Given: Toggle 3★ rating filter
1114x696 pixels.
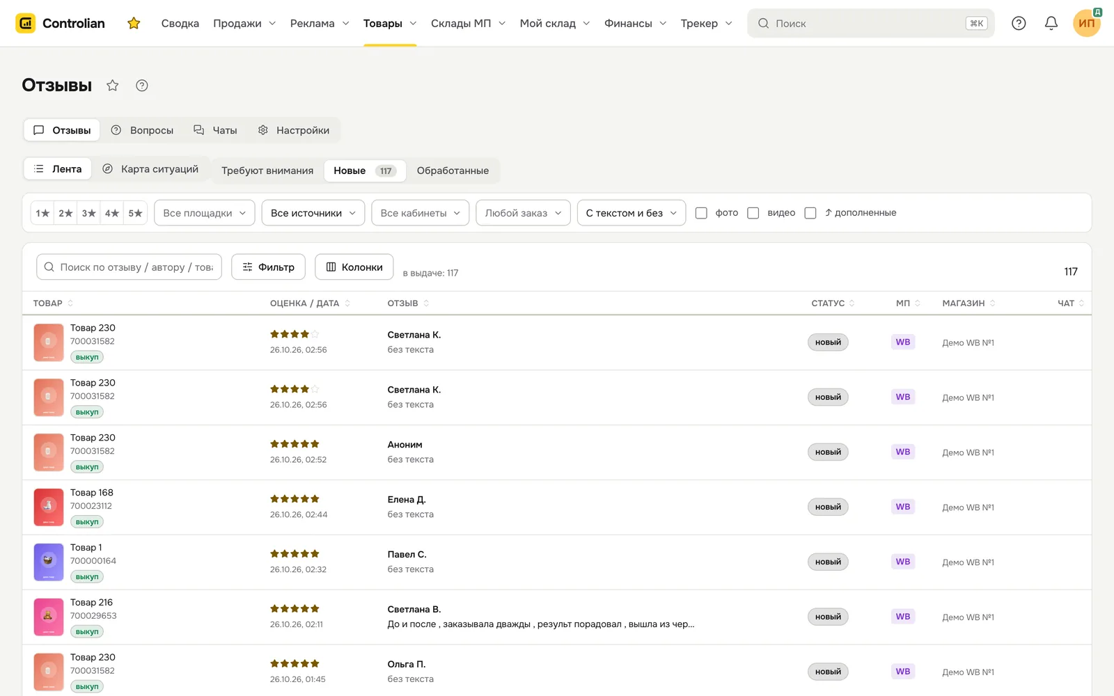Looking at the screenshot, I should (x=88, y=213).
